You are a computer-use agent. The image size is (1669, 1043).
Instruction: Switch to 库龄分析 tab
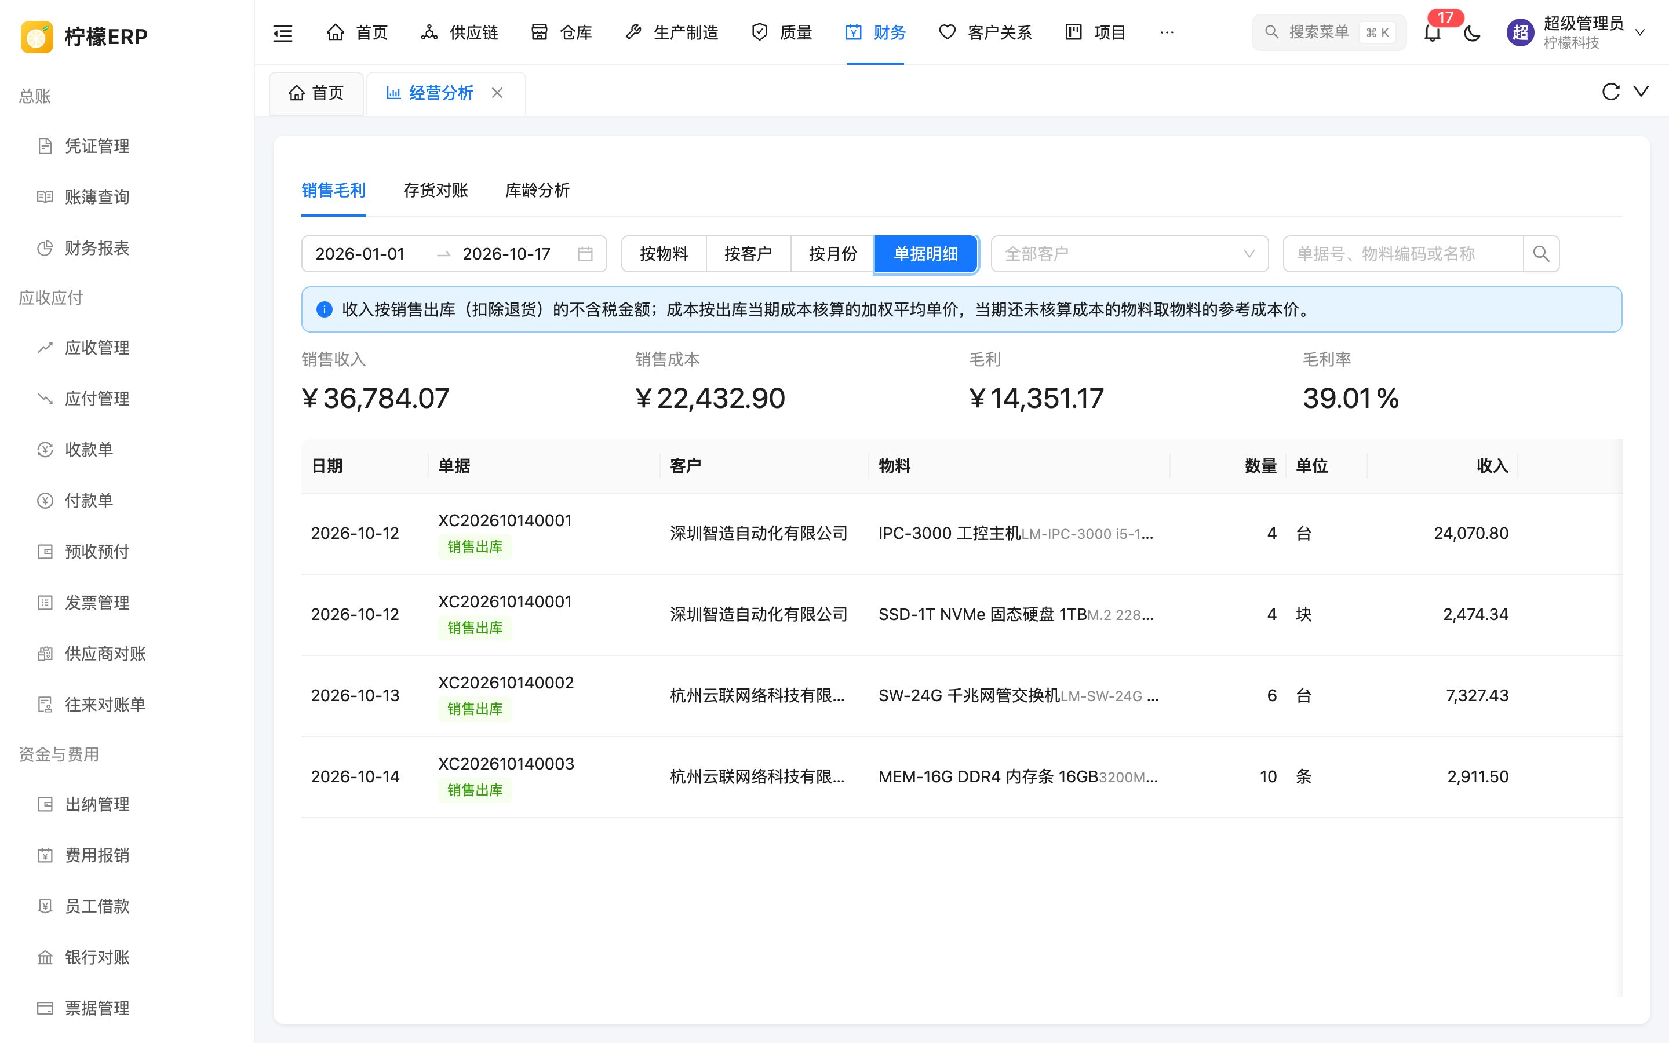[538, 191]
